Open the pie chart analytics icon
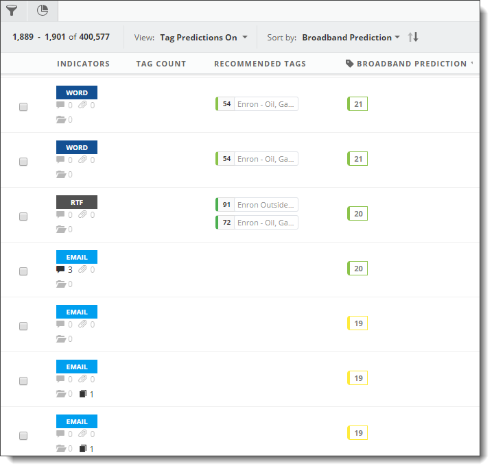494x470 pixels. pyautogui.click(x=43, y=10)
